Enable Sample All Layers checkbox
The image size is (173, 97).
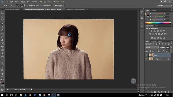click(28, 6)
